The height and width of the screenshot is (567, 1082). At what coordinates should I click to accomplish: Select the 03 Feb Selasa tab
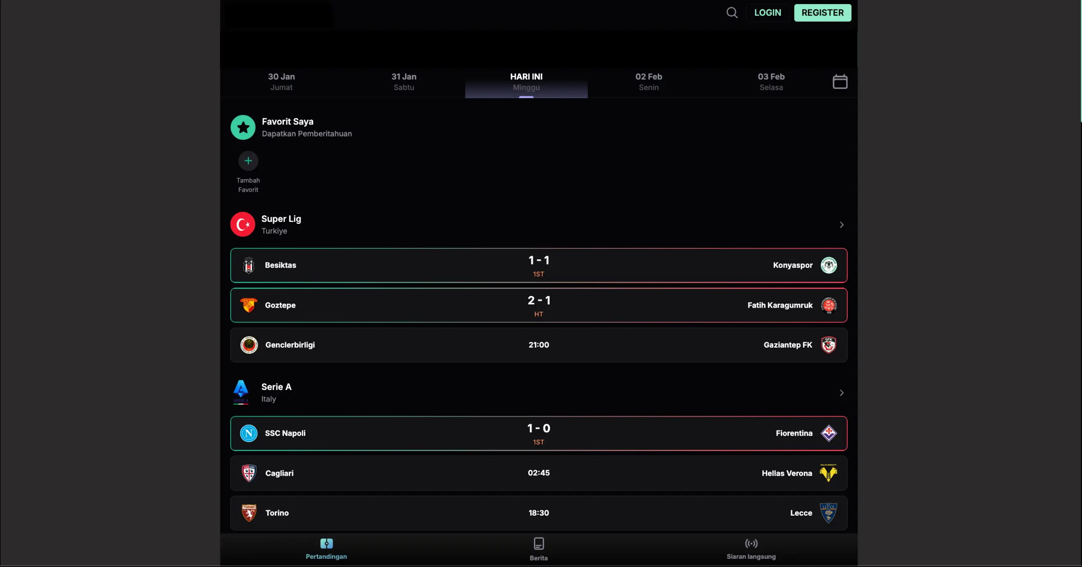point(771,82)
